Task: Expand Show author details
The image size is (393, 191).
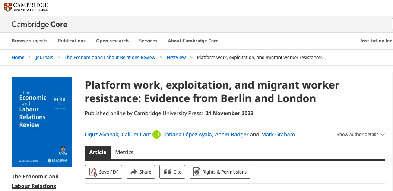Action: point(360,135)
